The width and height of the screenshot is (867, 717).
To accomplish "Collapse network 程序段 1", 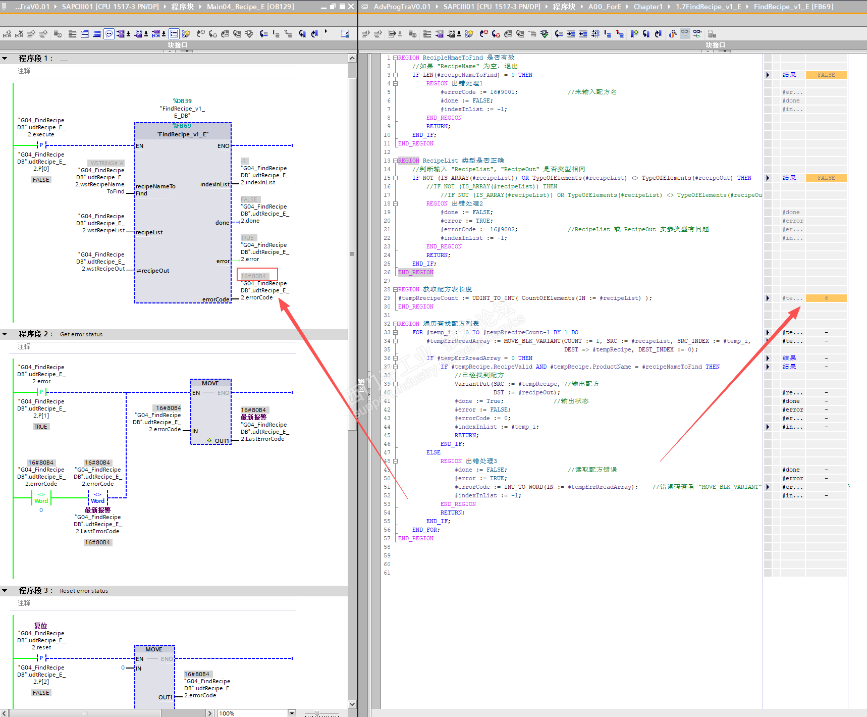I will tap(5, 59).
